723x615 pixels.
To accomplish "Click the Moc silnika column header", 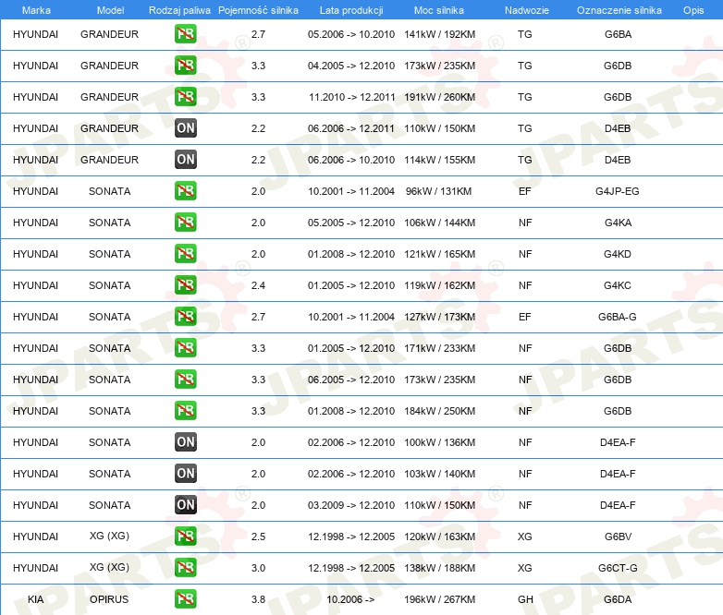I will point(439,10).
